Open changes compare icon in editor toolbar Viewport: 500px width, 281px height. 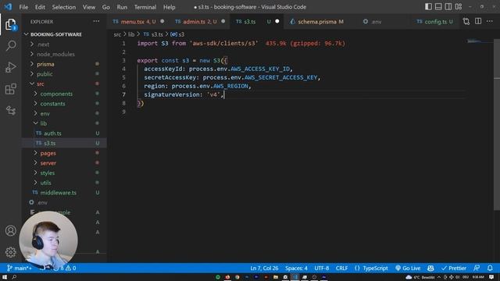coord(466,21)
